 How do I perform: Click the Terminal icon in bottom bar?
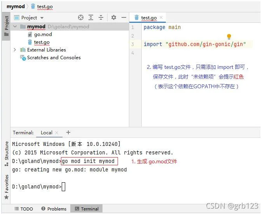coord(77,209)
